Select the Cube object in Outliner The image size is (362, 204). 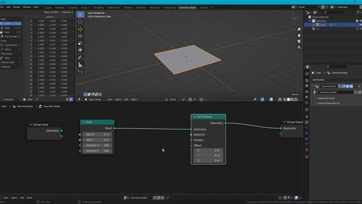coord(322,25)
